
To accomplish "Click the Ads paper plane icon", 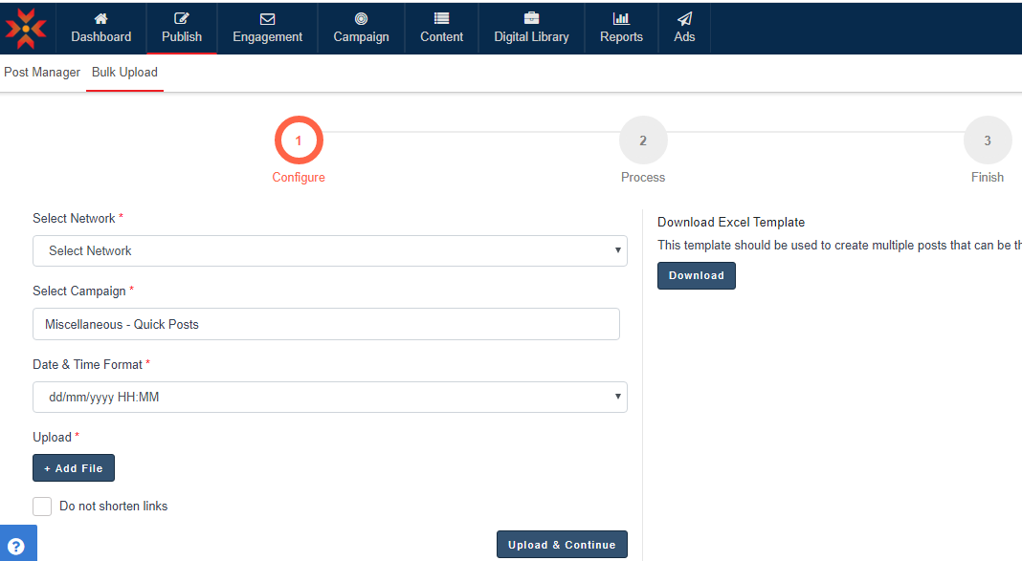I will [x=684, y=18].
